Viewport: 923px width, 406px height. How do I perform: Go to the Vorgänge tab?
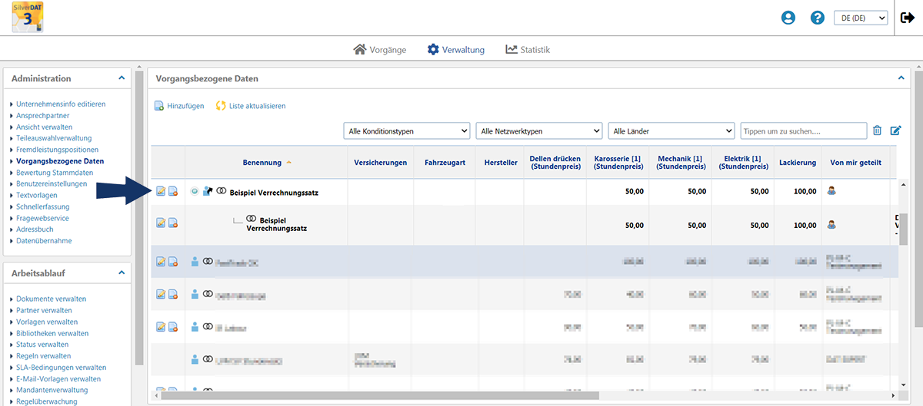[379, 49]
